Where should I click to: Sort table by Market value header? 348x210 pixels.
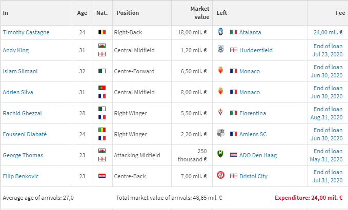click(199, 13)
